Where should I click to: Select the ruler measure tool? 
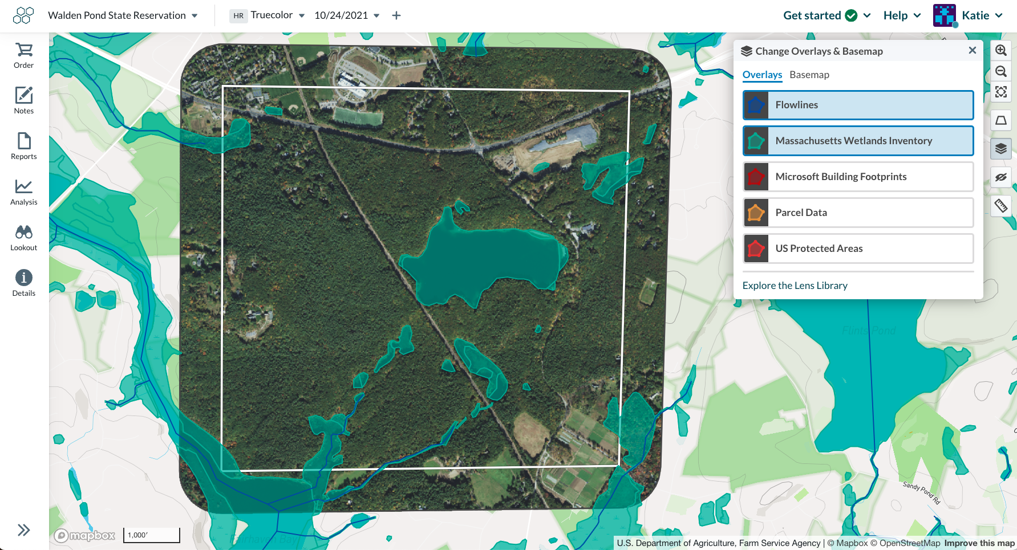pyautogui.click(x=1000, y=206)
